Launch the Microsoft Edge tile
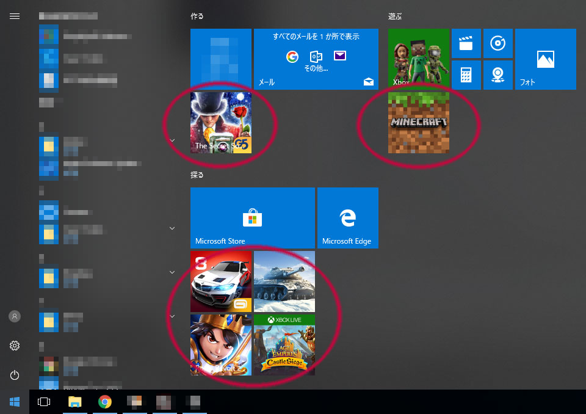The width and height of the screenshot is (586, 414). tap(348, 218)
